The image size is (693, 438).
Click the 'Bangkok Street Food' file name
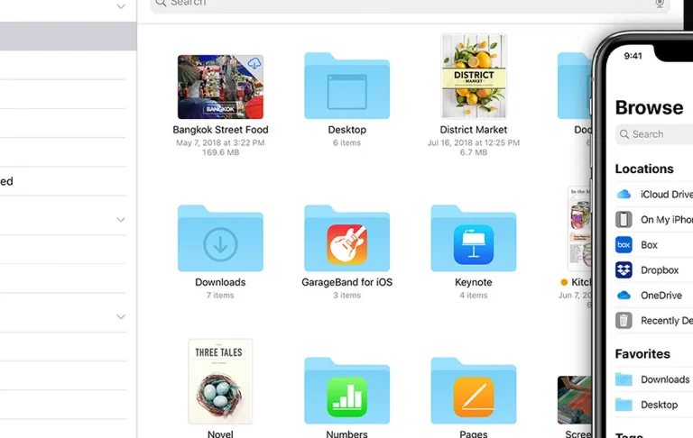[x=220, y=130]
